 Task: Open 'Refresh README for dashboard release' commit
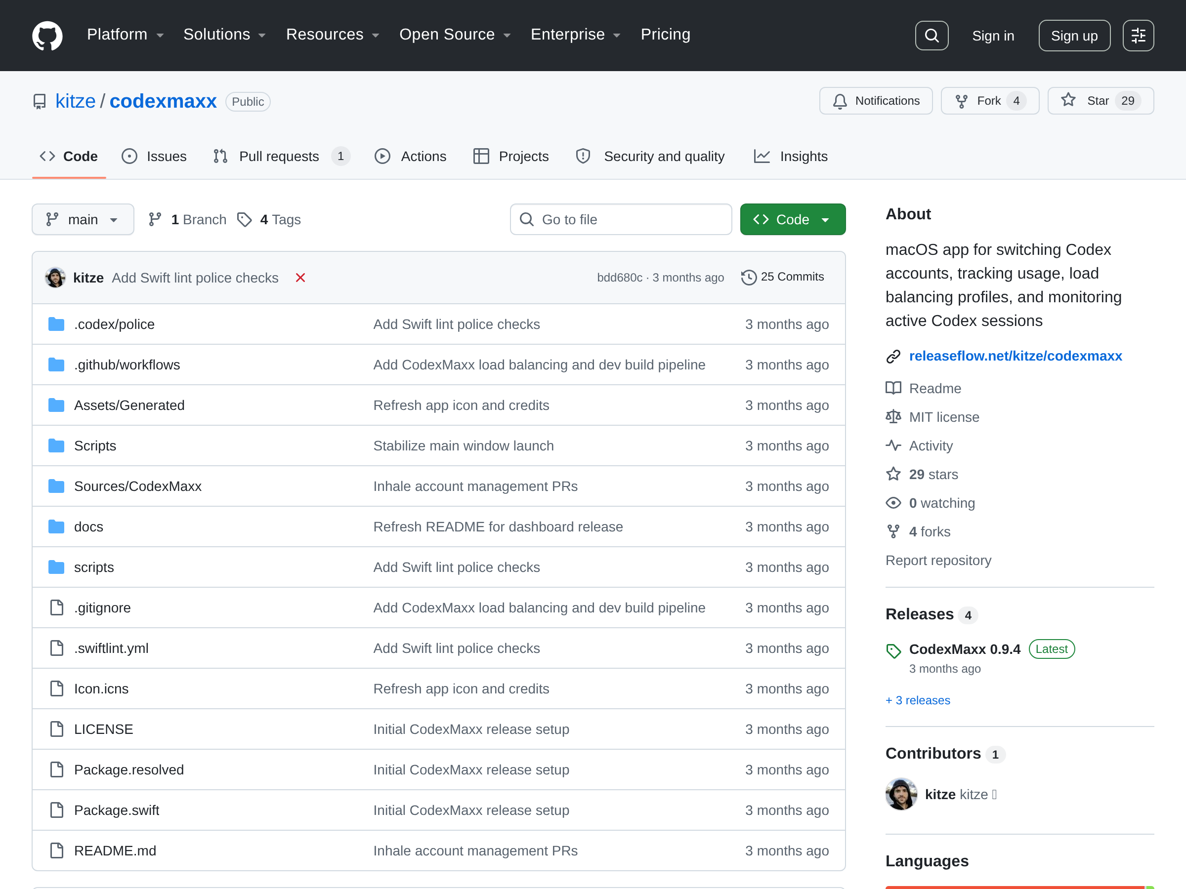click(498, 527)
